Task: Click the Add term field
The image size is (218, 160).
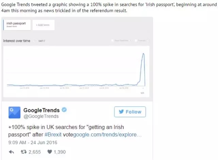Action: tap(43, 25)
